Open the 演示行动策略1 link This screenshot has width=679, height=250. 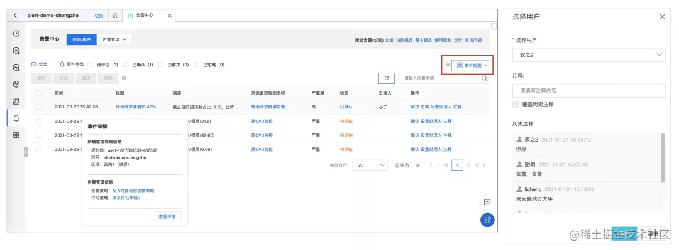(126, 198)
